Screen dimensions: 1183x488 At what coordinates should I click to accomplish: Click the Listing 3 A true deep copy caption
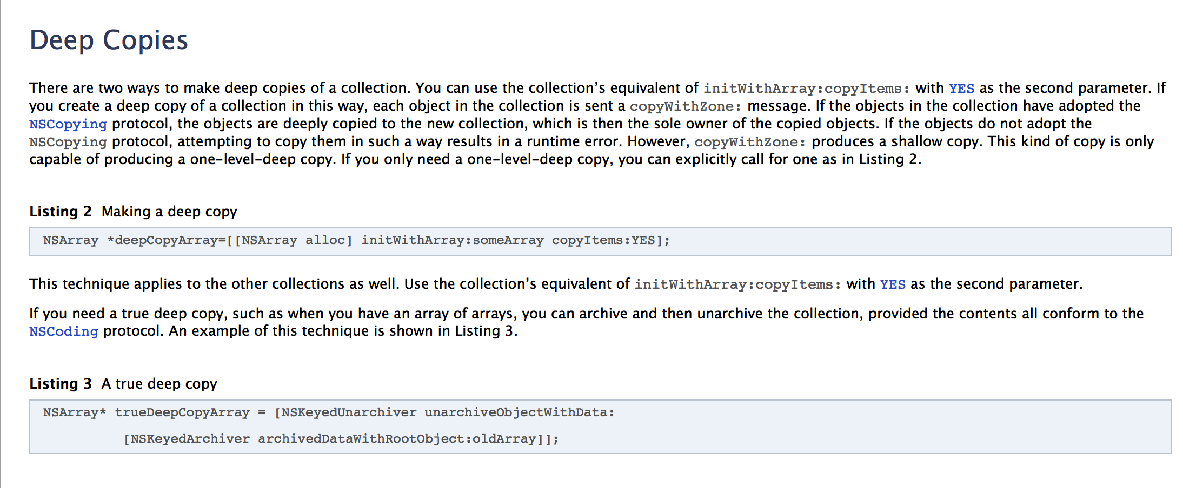tap(123, 384)
